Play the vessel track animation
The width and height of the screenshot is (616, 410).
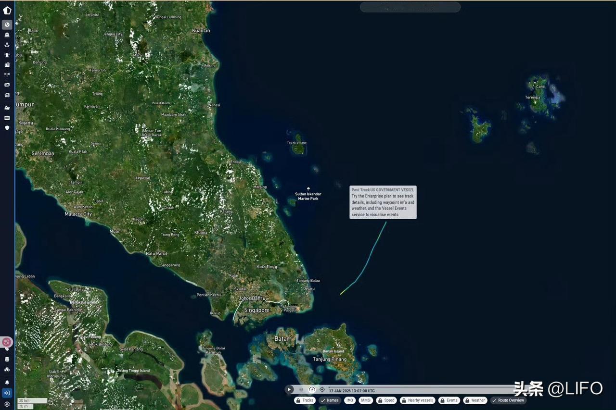tap(289, 390)
